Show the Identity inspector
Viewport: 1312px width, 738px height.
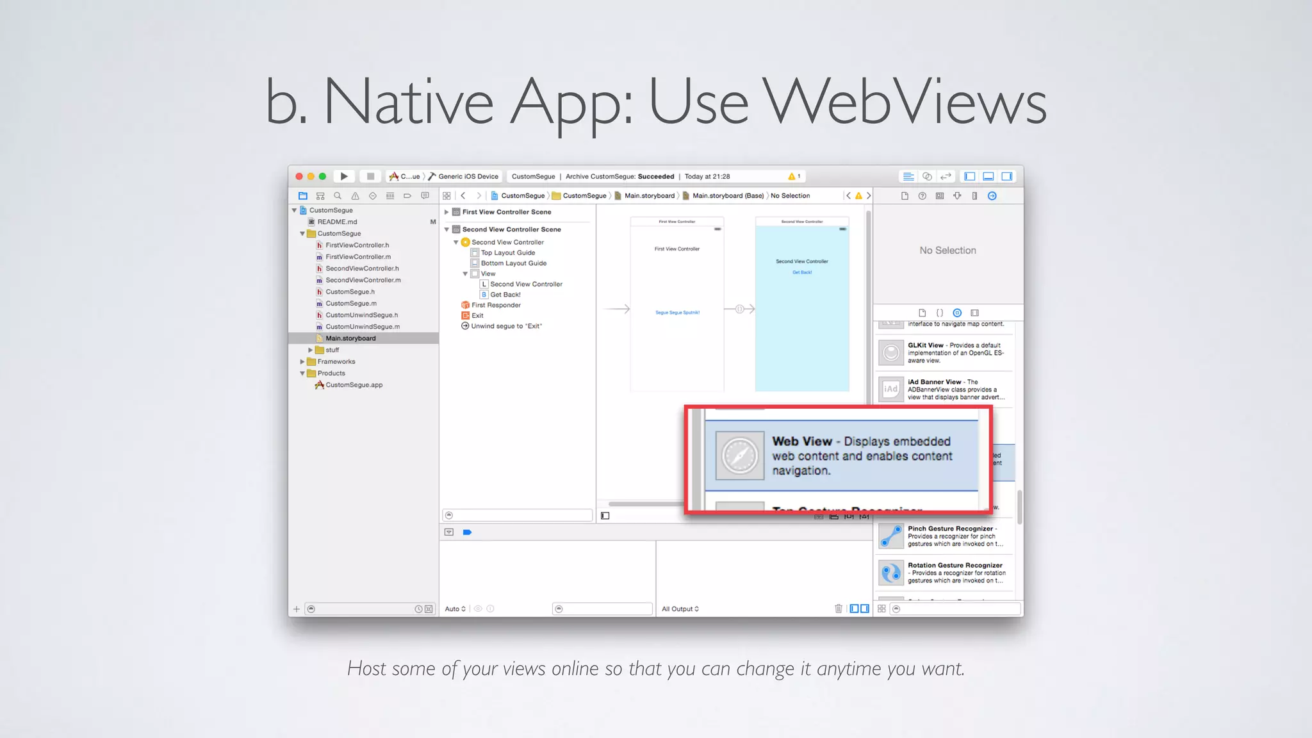(x=940, y=196)
